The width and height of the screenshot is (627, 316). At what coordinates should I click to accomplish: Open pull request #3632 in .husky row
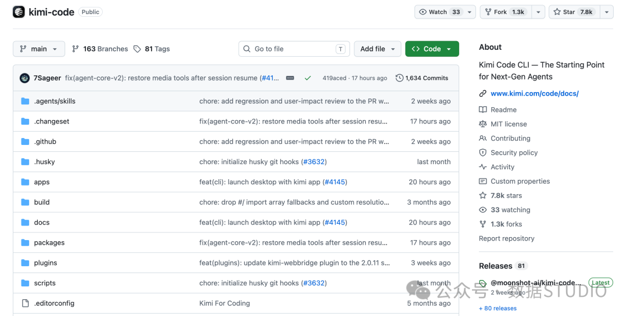point(314,162)
